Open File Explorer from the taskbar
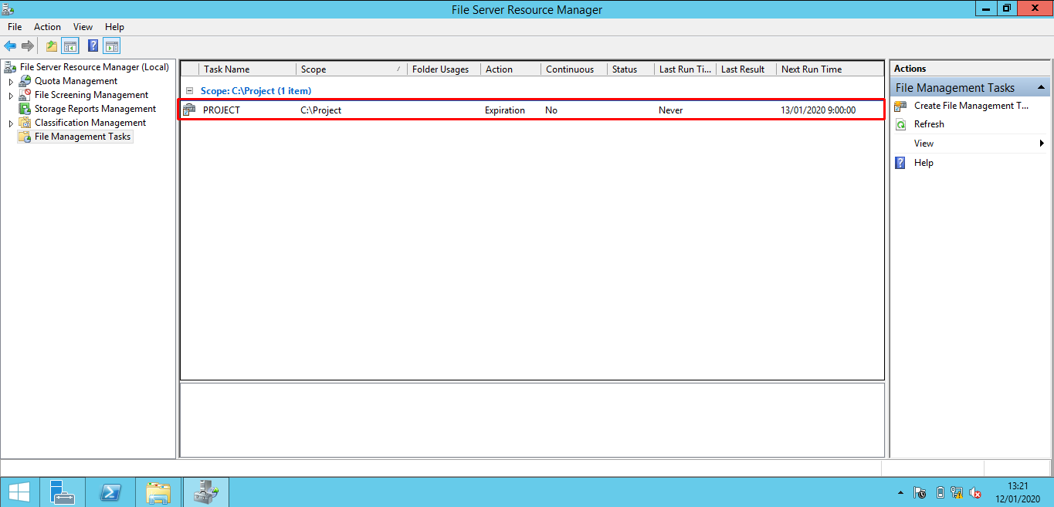This screenshot has height=507, width=1054. pyautogui.click(x=158, y=492)
